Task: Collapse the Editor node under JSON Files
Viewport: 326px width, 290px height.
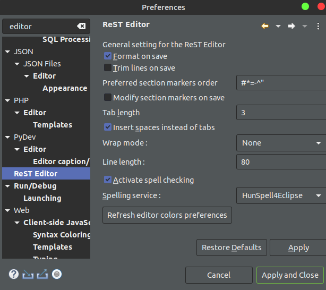Action: [x=27, y=76]
